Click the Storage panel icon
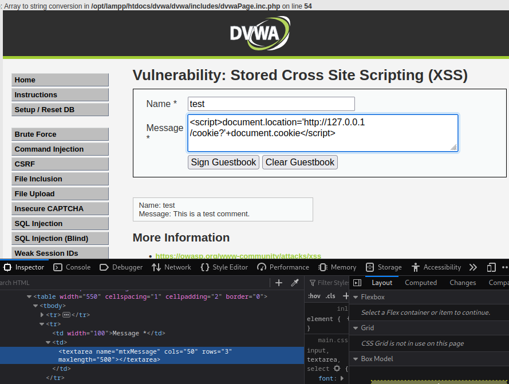The height and width of the screenshot is (384, 509). pyautogui.click(x=370, y=267)
